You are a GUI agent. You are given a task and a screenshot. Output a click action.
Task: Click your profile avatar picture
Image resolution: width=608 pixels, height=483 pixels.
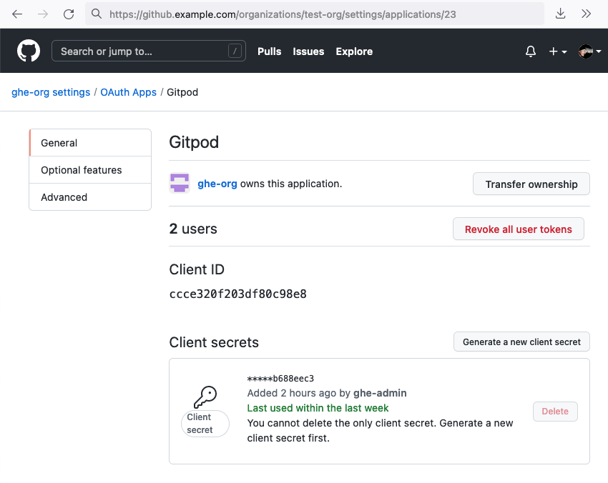[584, 51]
